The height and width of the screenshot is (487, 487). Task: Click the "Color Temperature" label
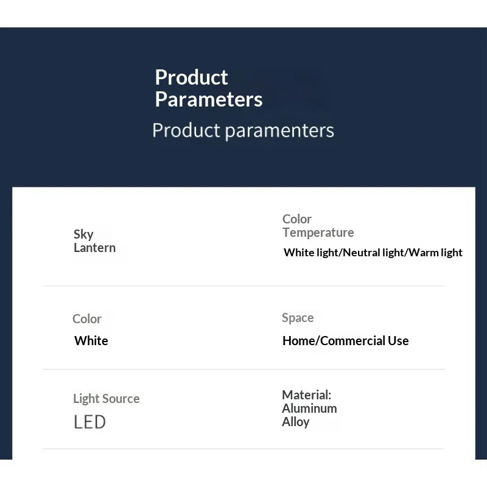(x=318, y=226)
